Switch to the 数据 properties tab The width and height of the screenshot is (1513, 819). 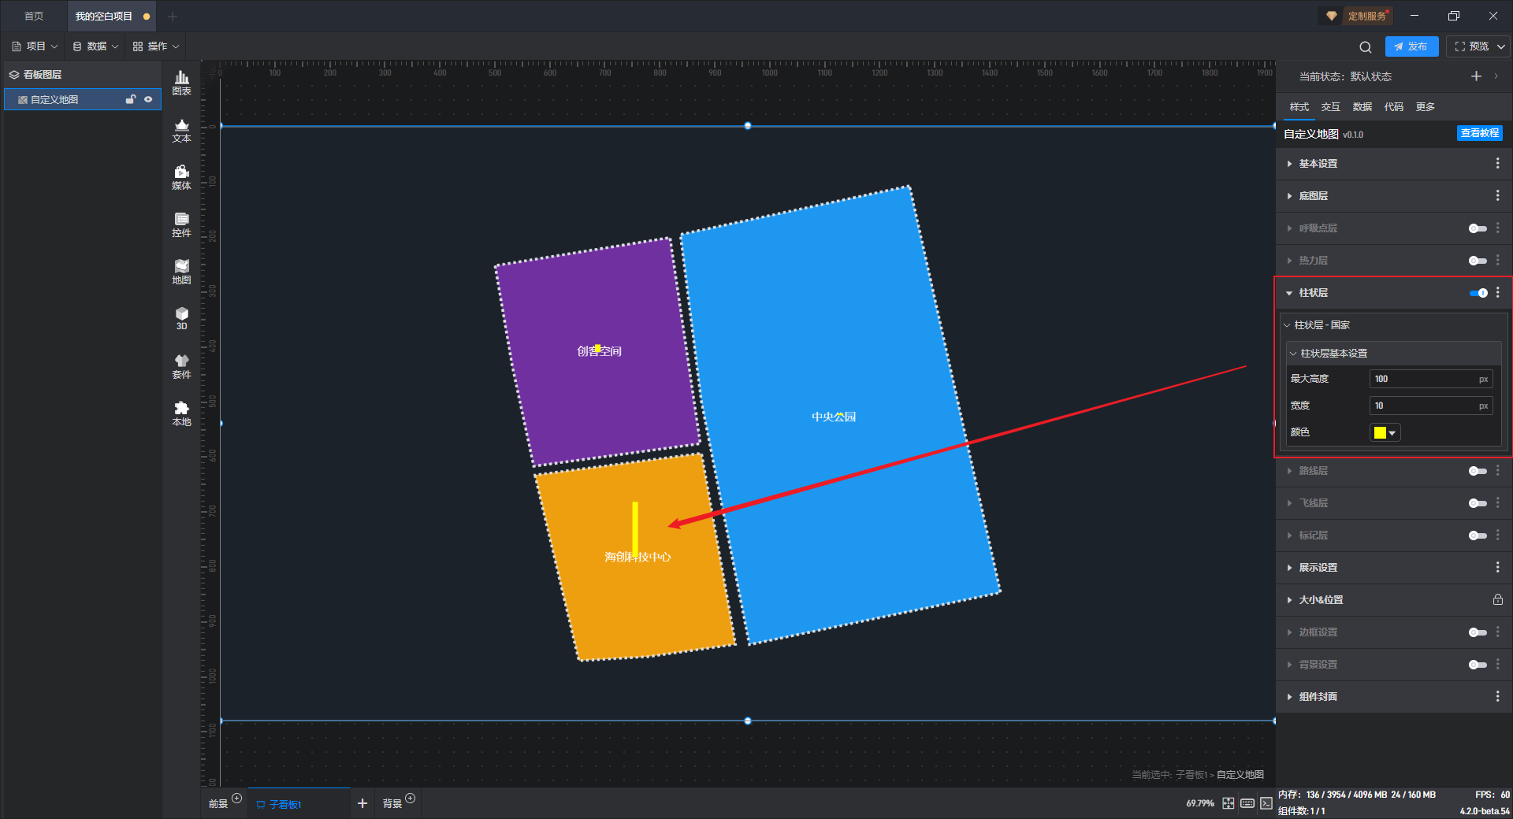1362,107
